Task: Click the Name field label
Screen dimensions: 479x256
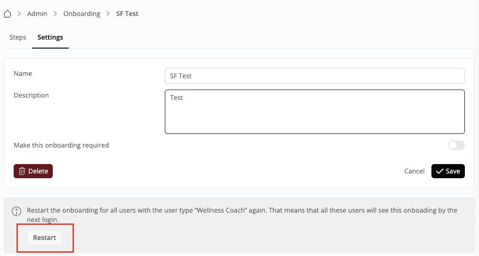Action: (23, 74)
